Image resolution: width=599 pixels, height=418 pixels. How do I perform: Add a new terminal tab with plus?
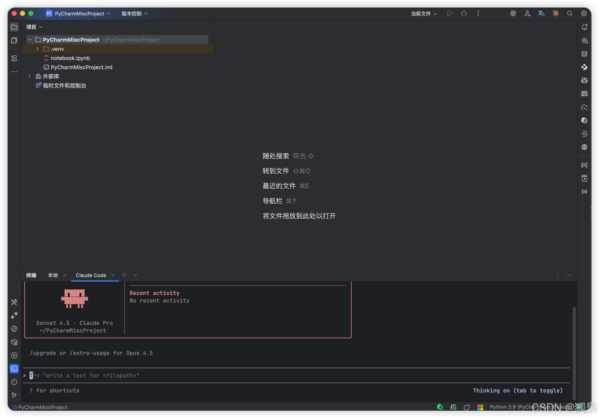(124, 275)
